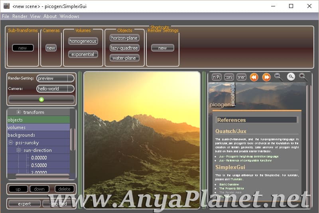Click the green render start icon
The height and width of the screenshot is (213, 319).
(x=41, y=100)
